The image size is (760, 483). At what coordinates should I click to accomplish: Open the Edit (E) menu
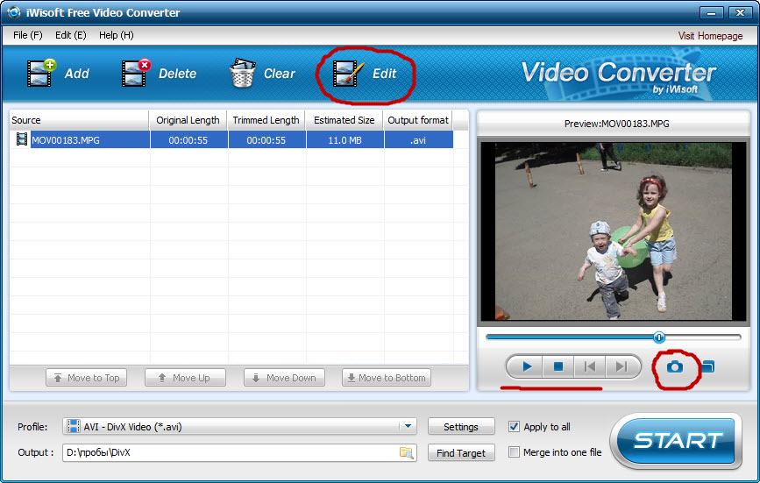pos(71,35)
